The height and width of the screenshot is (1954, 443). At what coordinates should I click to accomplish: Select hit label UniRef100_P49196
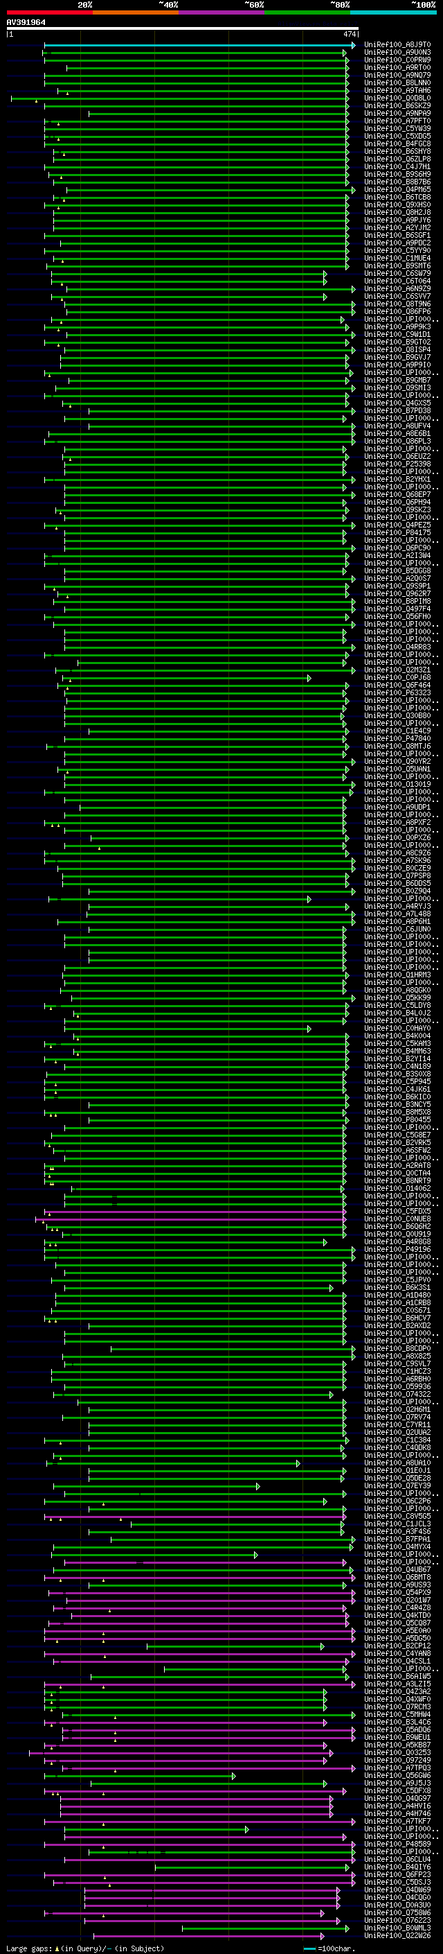coord(397,1249)
